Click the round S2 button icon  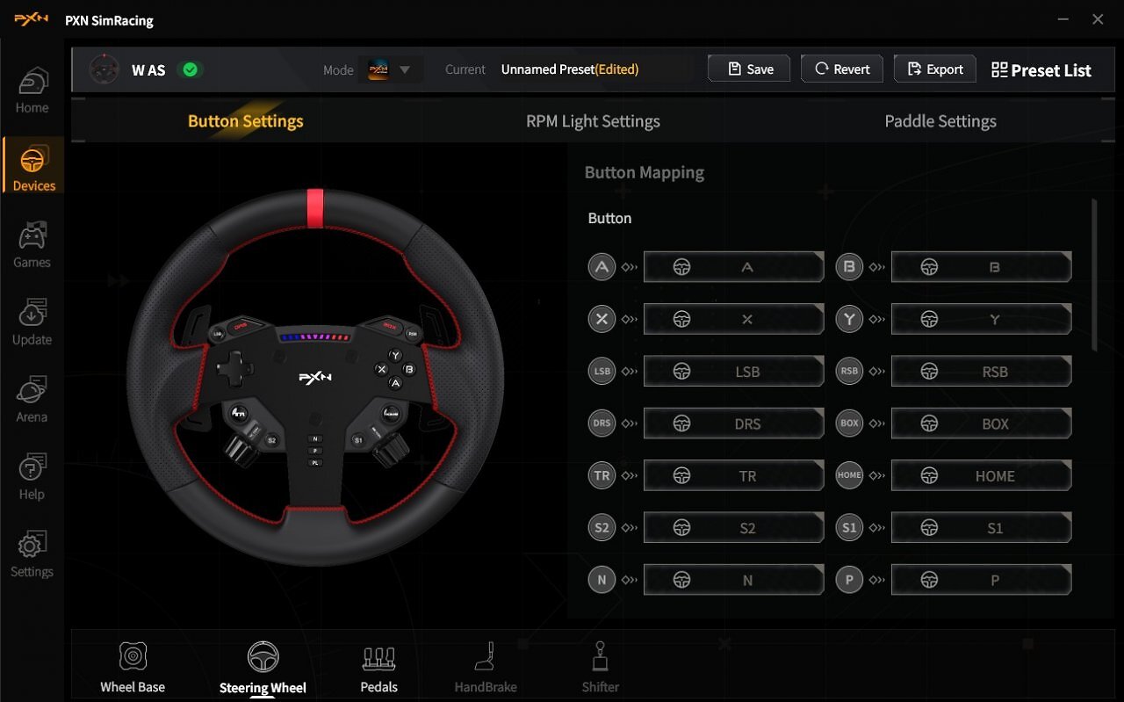click(x=602, y=528)
